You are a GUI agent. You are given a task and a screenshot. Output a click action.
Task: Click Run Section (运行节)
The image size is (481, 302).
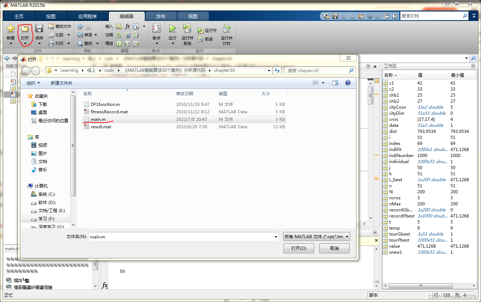point(207,31)
